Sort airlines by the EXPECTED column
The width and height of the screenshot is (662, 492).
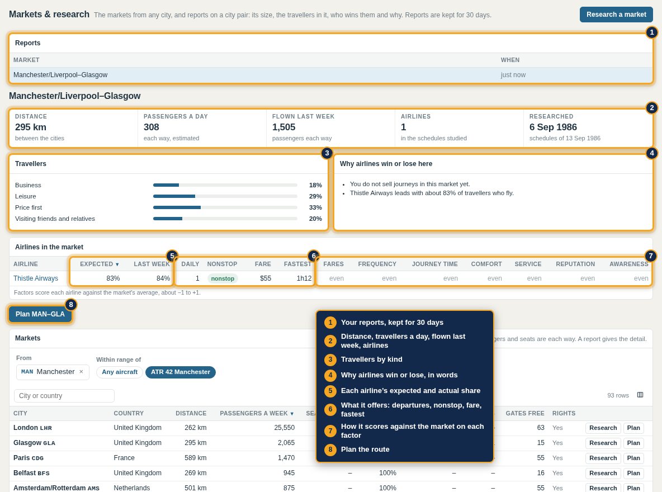(x=99, y=264)
